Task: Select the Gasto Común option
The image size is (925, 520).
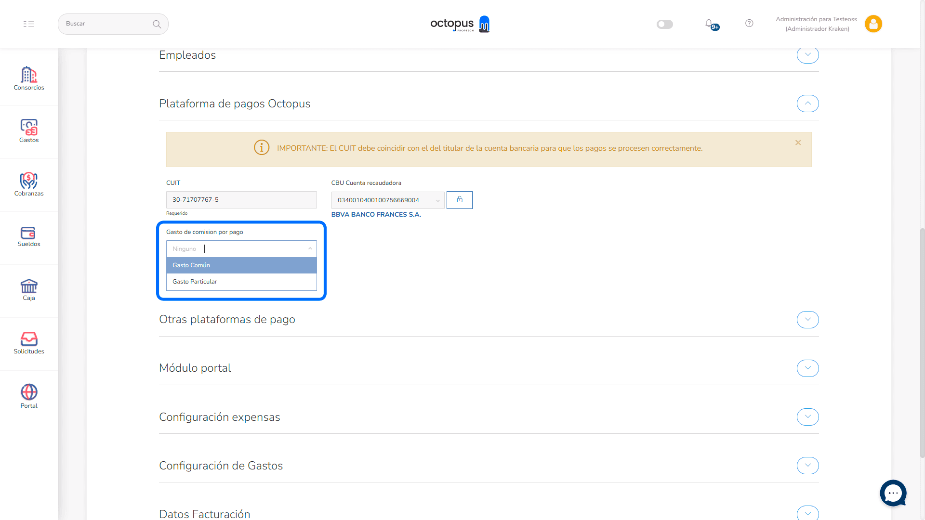Action: click(x=241, y=265)
